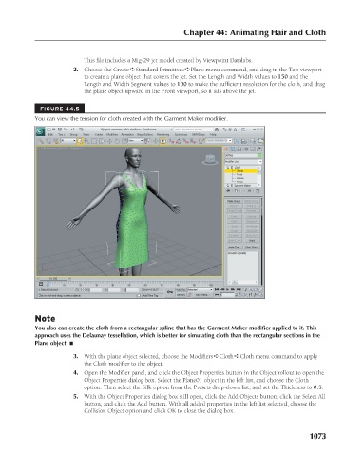Activate the highlighted Select Object toolbar tool
This screenshot has width=363, height=457.
coord(80,141)
